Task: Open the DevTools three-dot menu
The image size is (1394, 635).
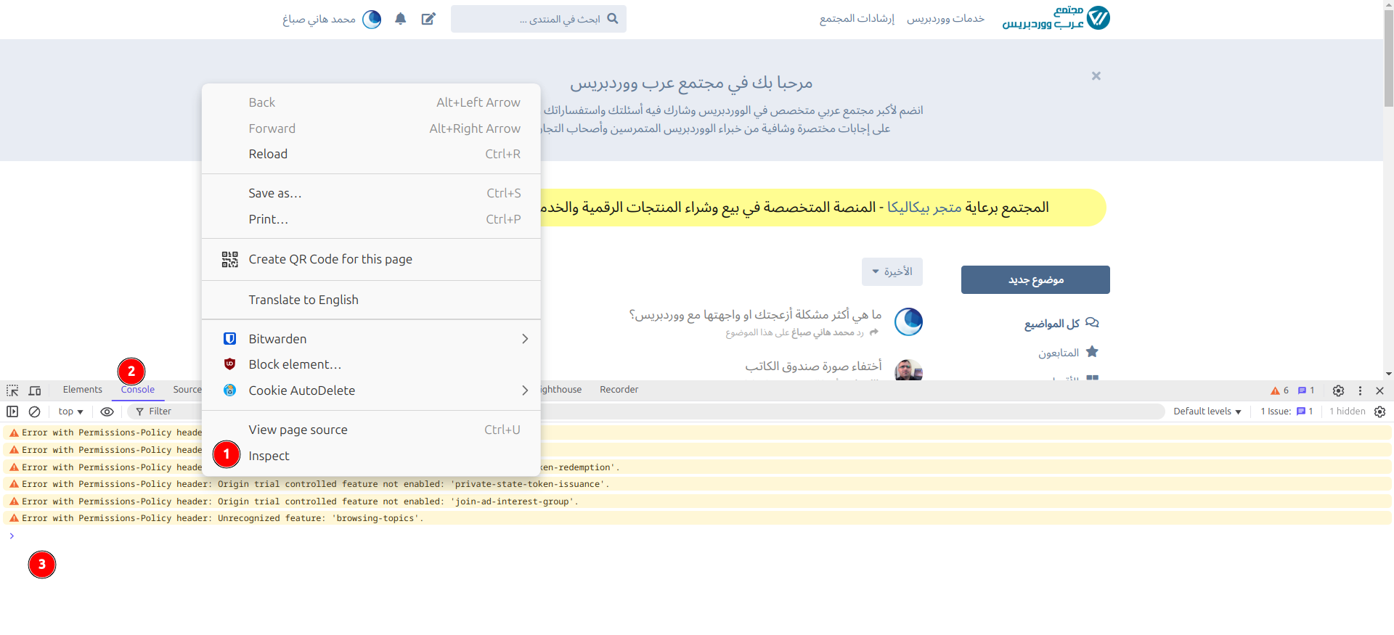Action: point(1360,390)
